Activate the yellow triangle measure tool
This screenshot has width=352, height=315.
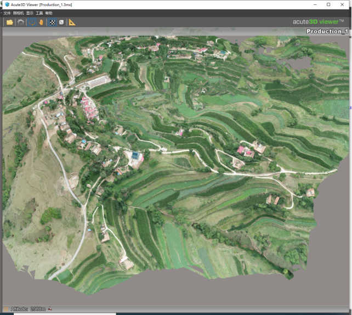(72, 22)
